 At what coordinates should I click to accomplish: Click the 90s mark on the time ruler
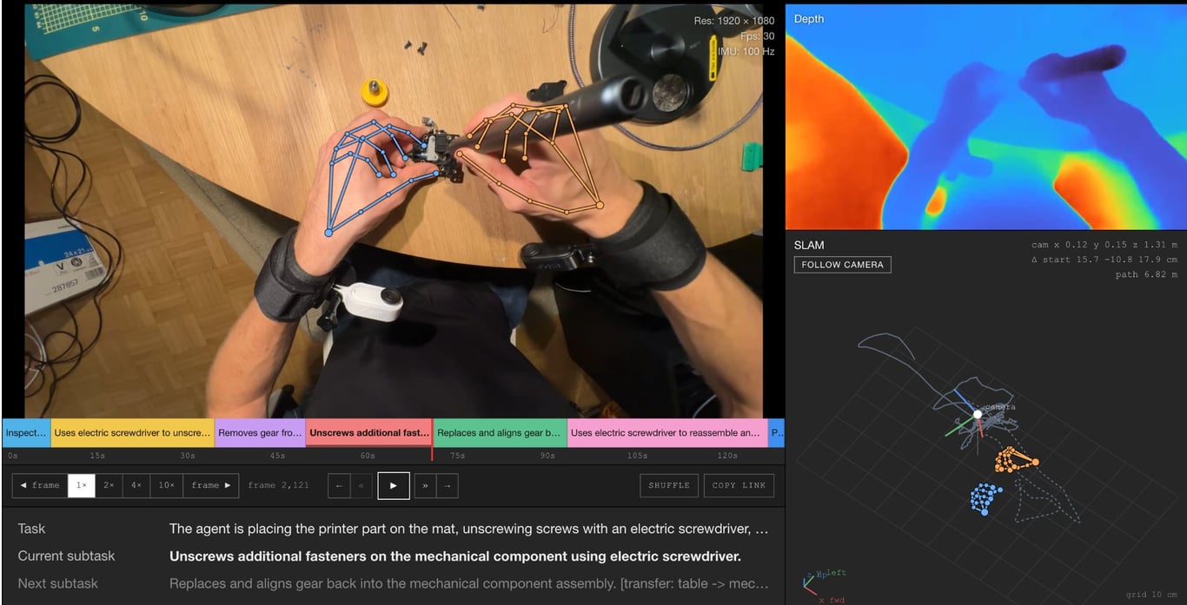coord(547,456)
